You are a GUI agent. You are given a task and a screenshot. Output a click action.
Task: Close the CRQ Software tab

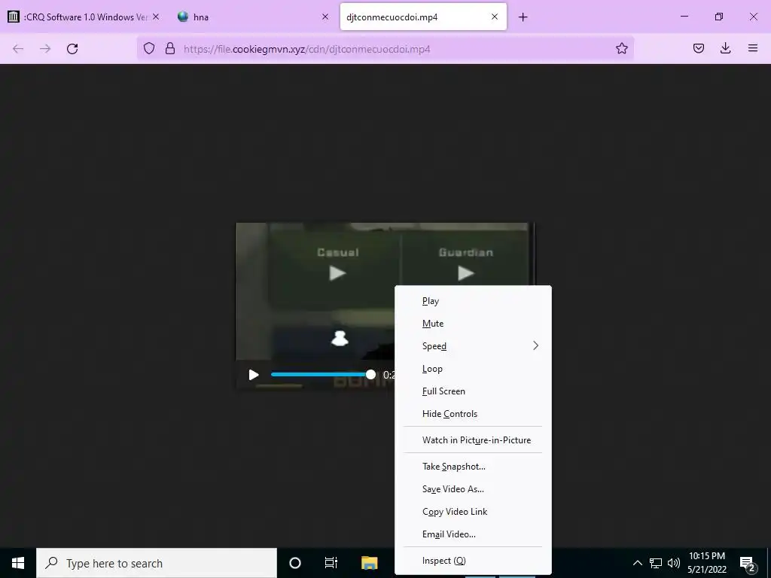tap(156, 17)
